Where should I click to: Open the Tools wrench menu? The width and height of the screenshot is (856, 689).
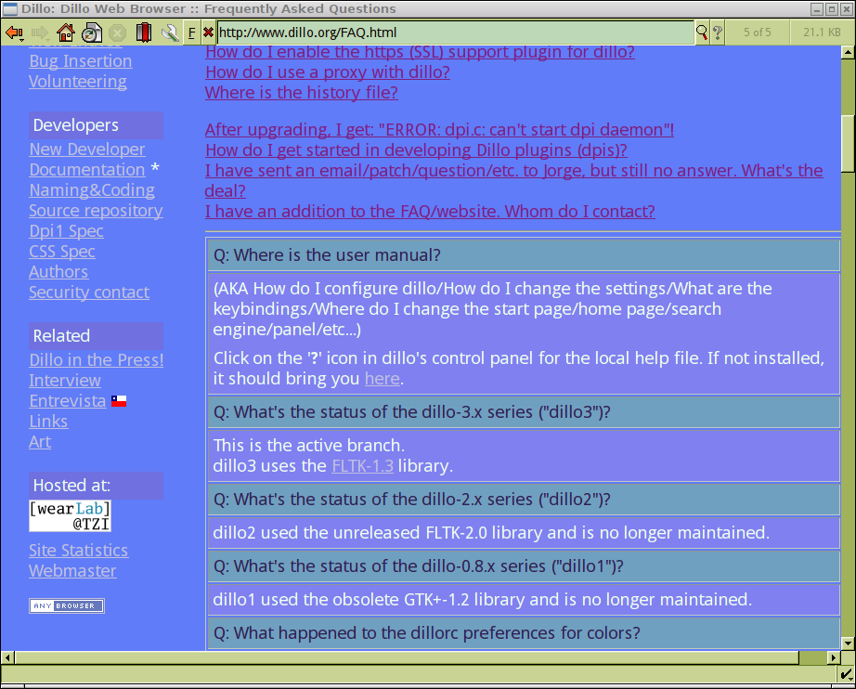169,33
